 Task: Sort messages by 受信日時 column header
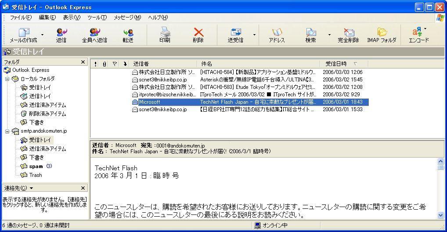tap(344, 64)
